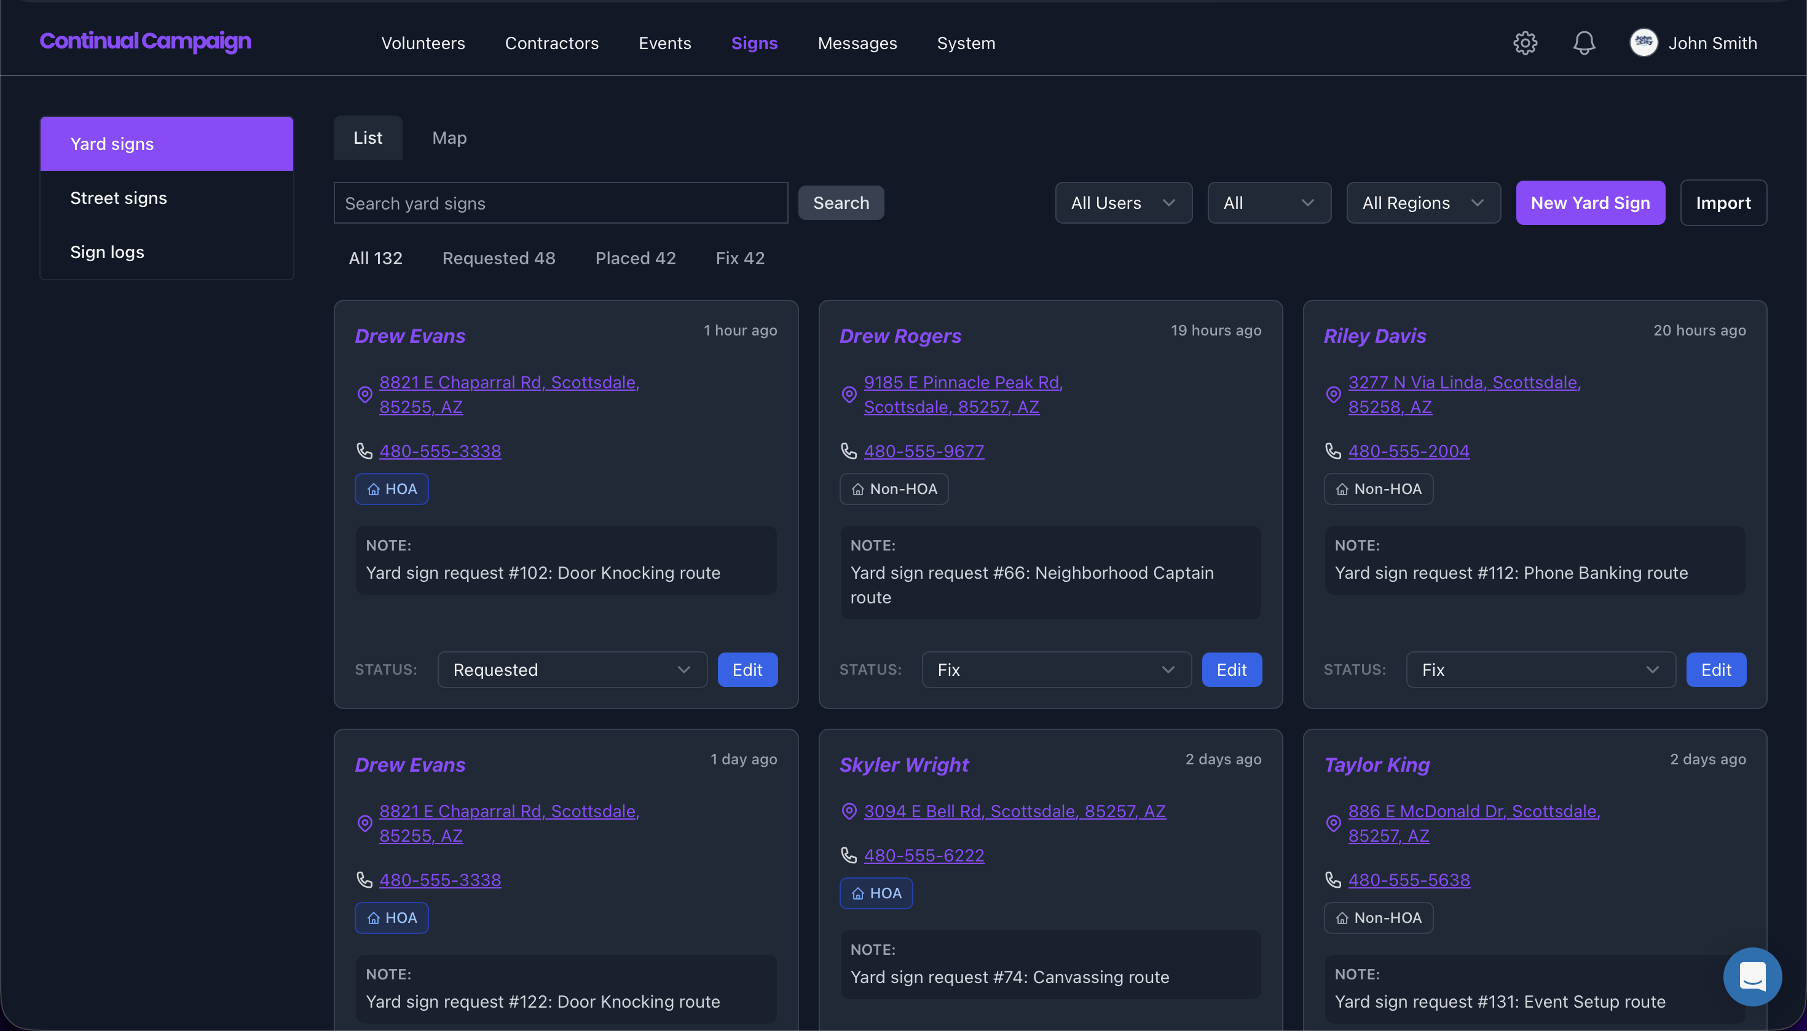Screen dimensions: 1807x1031
Task: Filter by Placed 42 status
Action: point(635,259)
